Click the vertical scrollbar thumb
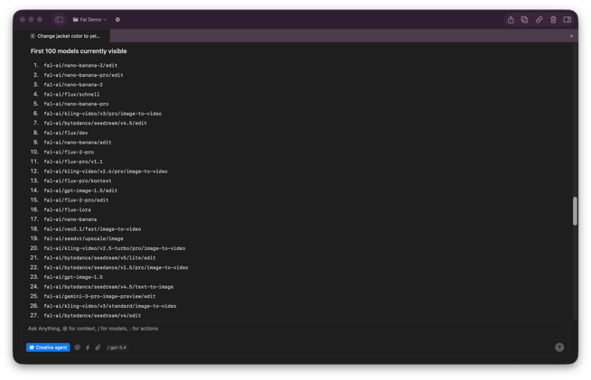 coord(575,211)
